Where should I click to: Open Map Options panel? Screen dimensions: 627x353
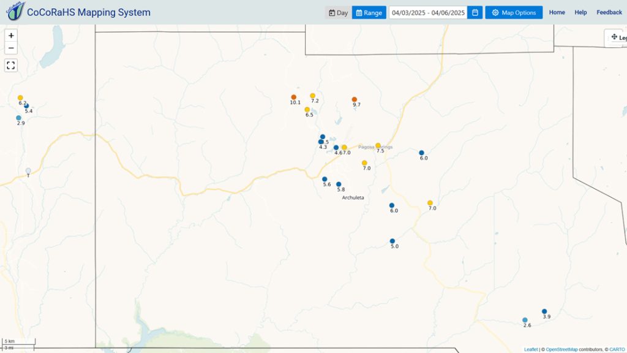[x=514, y=12]
